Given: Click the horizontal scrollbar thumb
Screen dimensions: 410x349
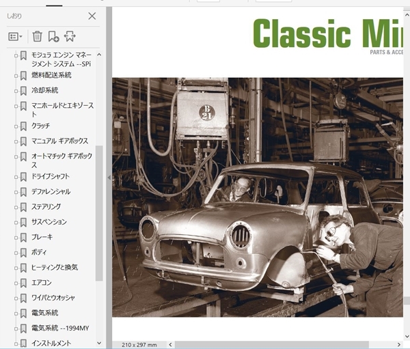Looking at the screenshot, I should pyautogui.click(x=272, y=344).
